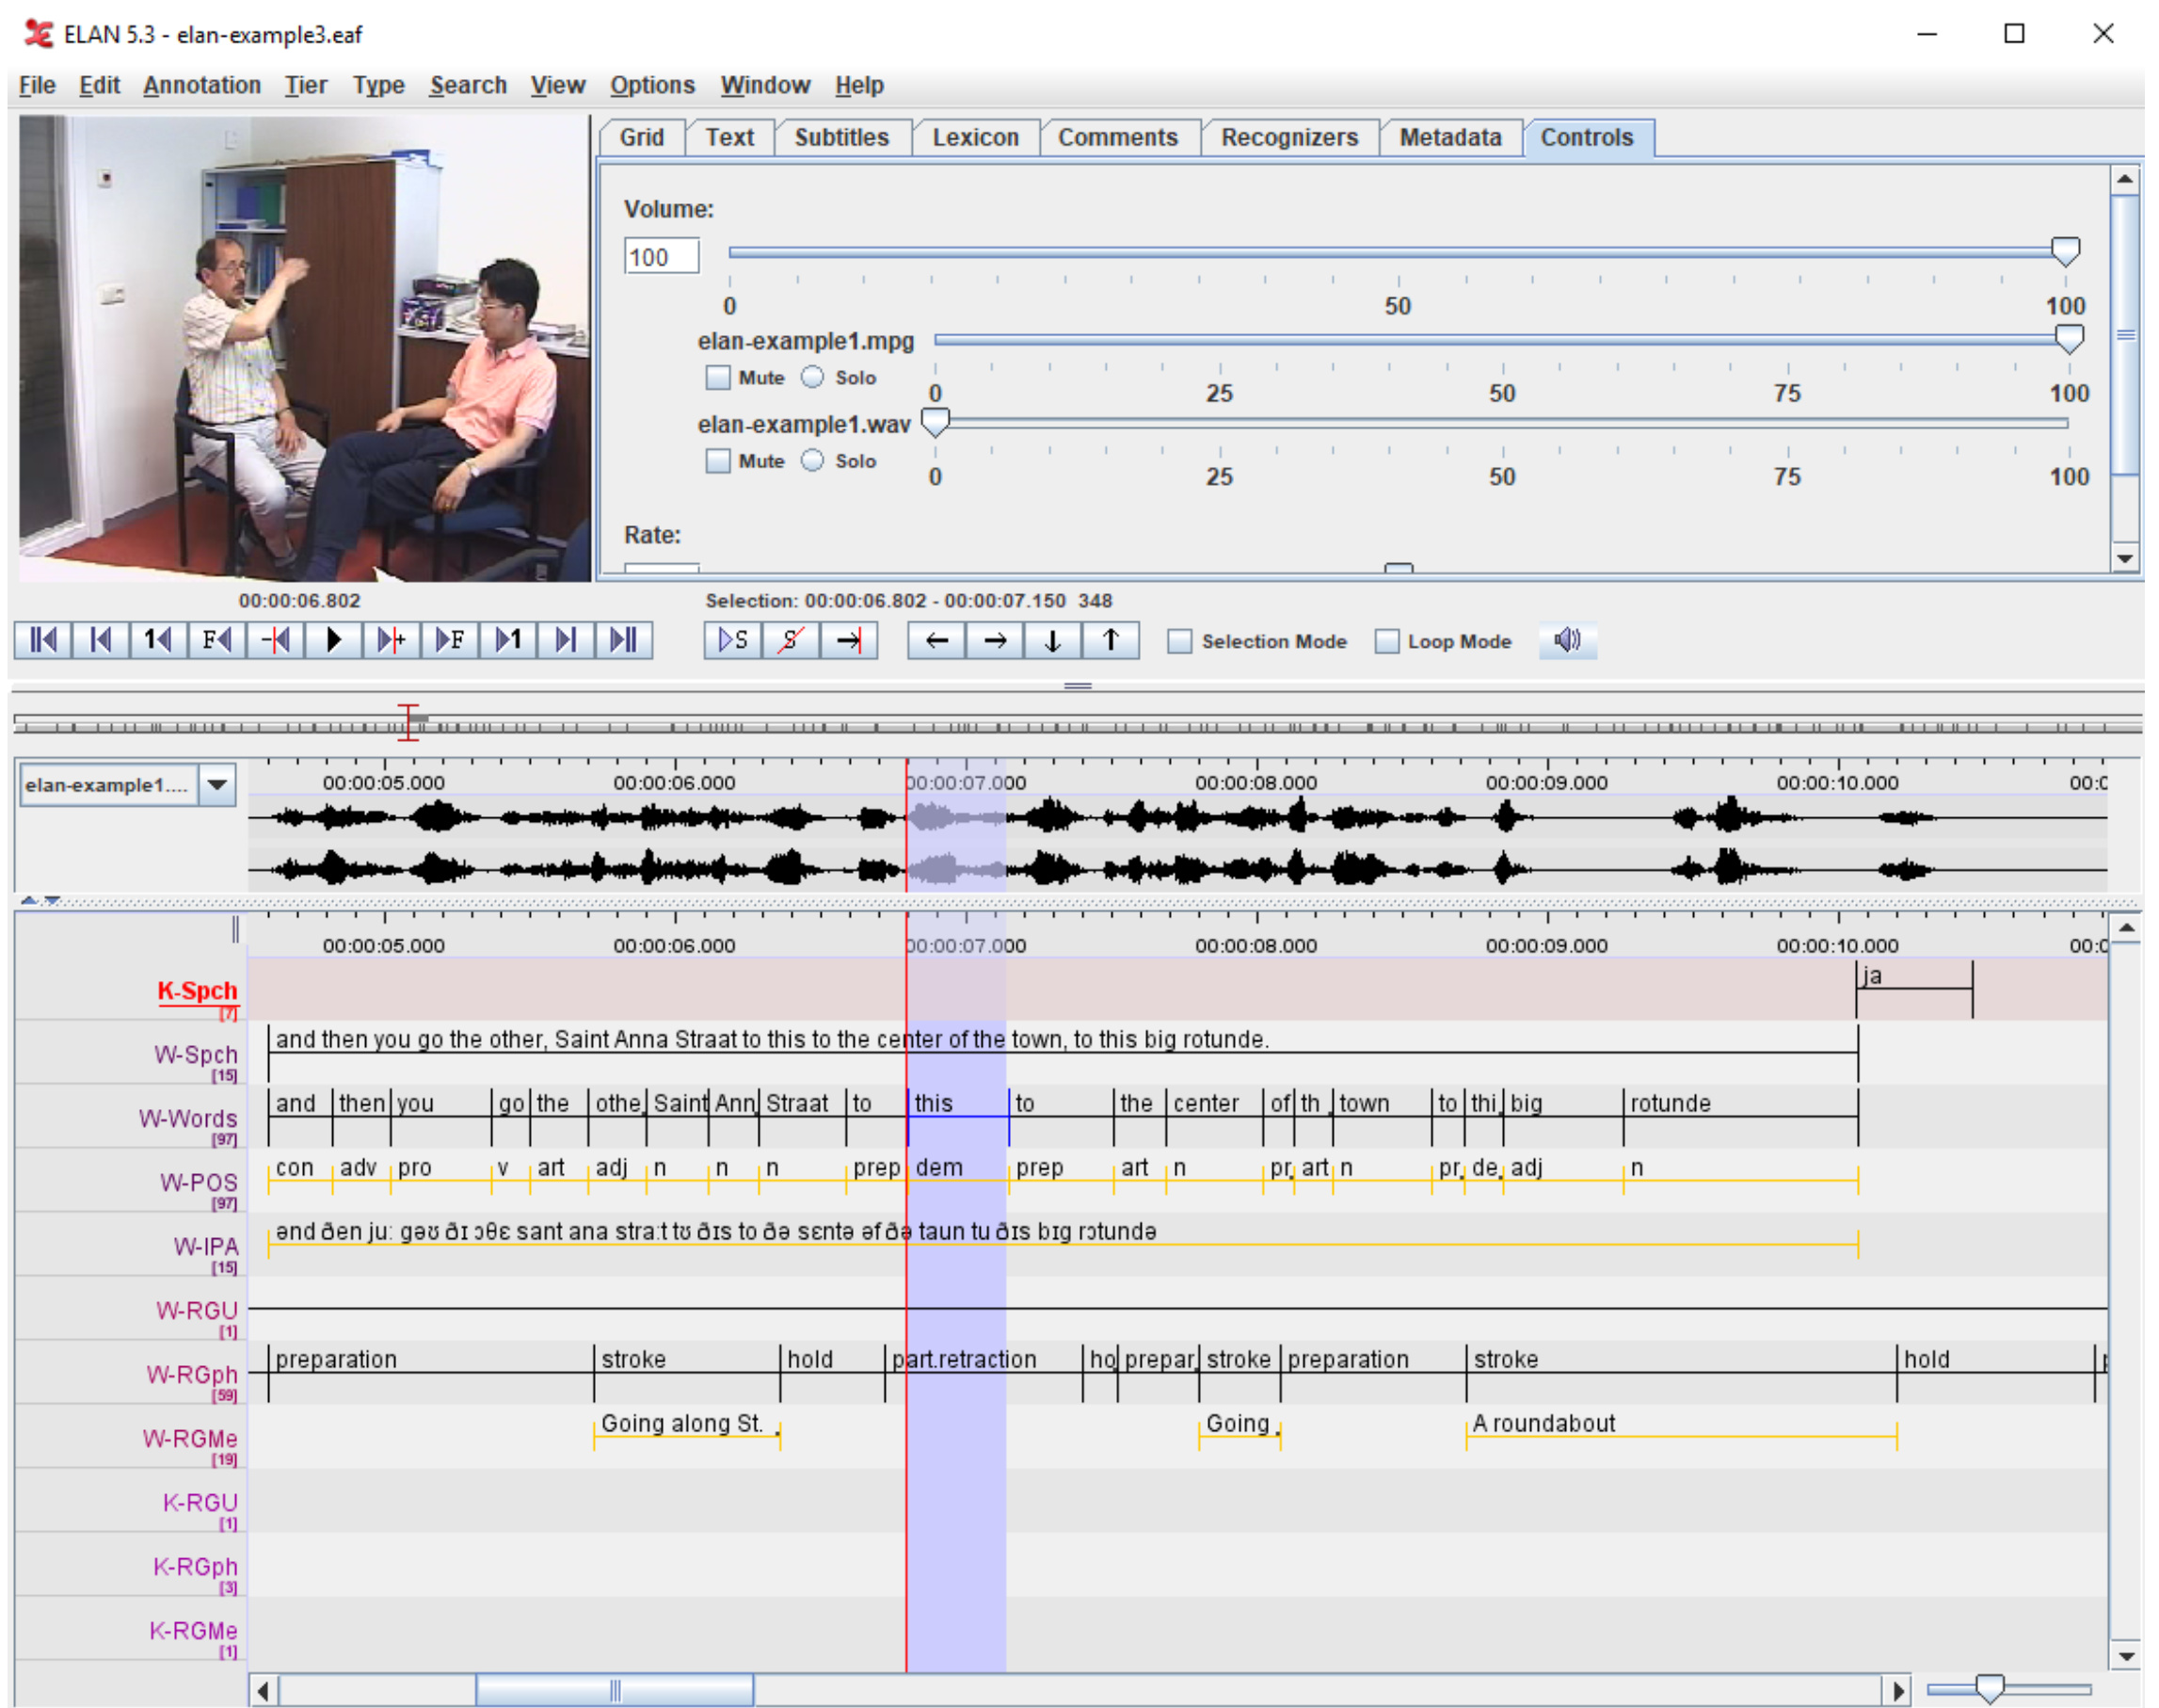Click controls panel scroll down arrow
The image size is (2159, 1708).
click(x=2125, y=559)
